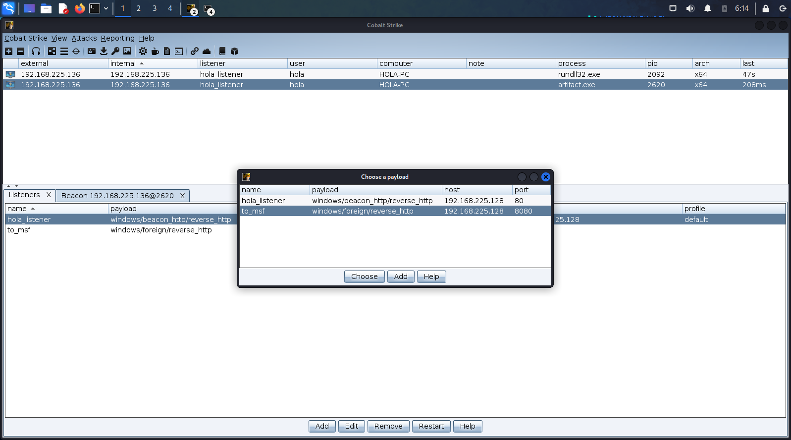
Task: Click the Restart listener button
Action: [431, 426]
